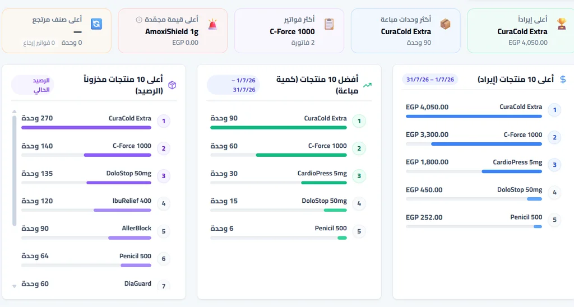Click the date range chip on quantity sold panel

(x=234, y=85)
